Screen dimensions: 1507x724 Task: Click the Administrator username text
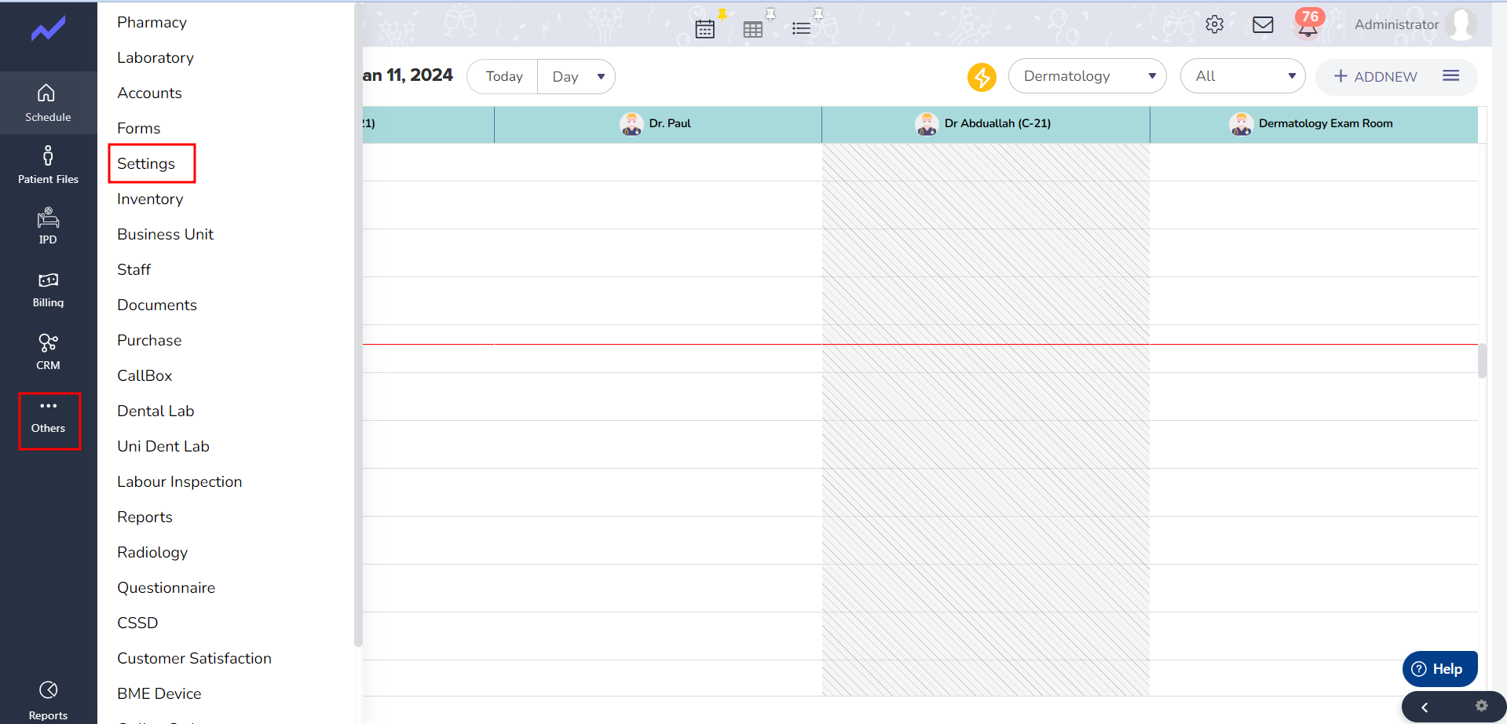coord(1396,24)
